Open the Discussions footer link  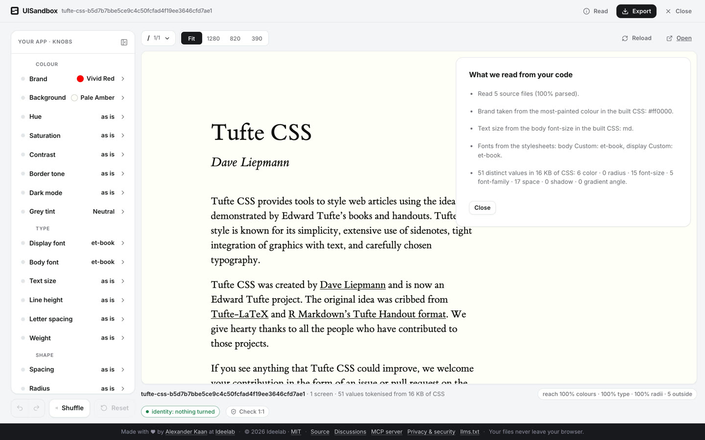pos(350,432)
